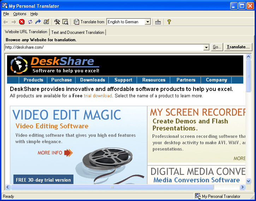
Task: Open the Company navigation item
Action: tap(216, 80)
